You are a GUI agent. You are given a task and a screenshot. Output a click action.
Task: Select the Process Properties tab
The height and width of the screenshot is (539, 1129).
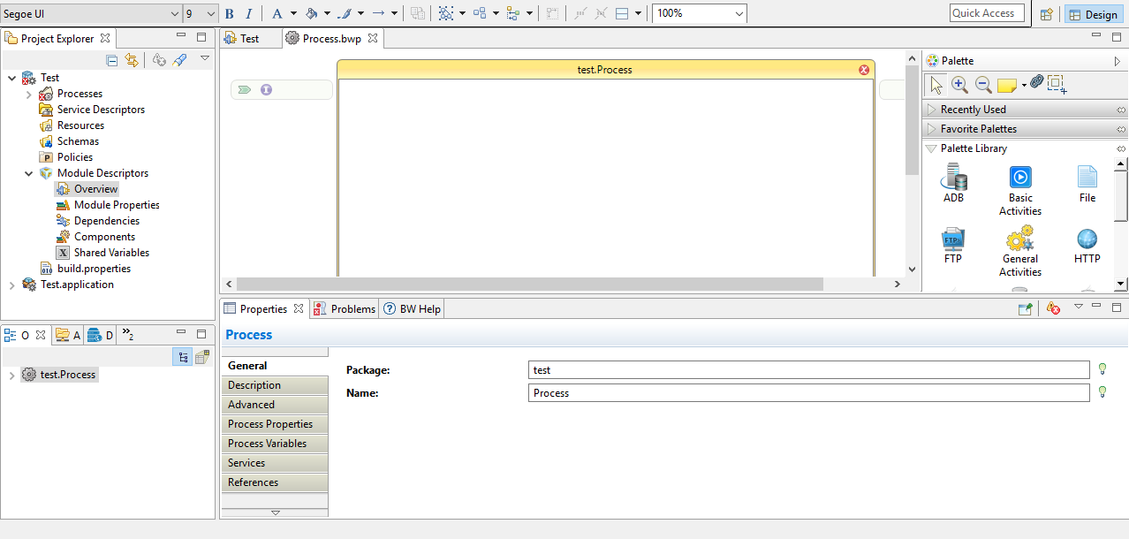click(x=275, y=424)
